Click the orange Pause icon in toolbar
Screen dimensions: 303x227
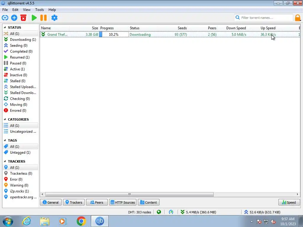(43, 18)
